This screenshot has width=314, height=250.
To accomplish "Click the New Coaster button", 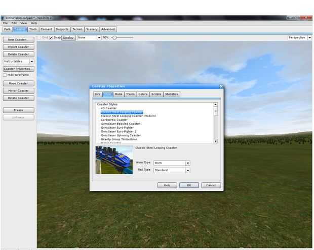I will coord(18,40).
